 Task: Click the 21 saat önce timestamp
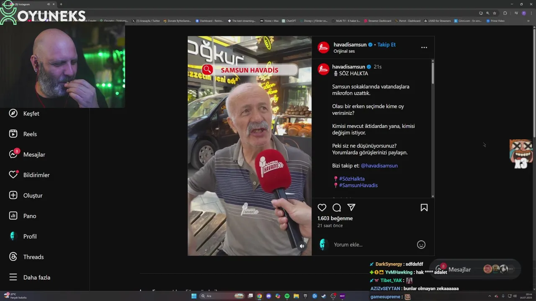(x=330, y=225)
